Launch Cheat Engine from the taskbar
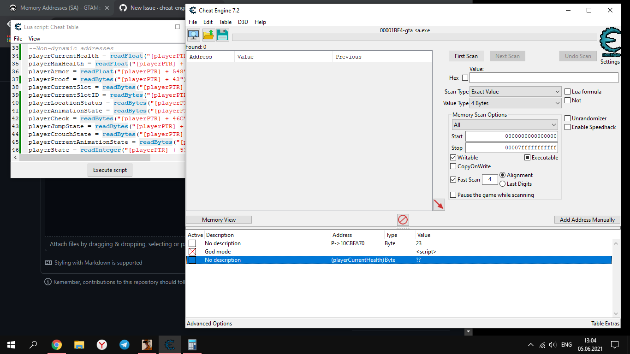The width and height of the screenshot is (630, 354). click(169, 344)
